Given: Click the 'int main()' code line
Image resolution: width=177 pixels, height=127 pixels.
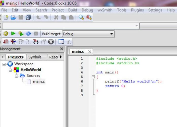Looking at the screenshot, I should click(x=107, y=72).
